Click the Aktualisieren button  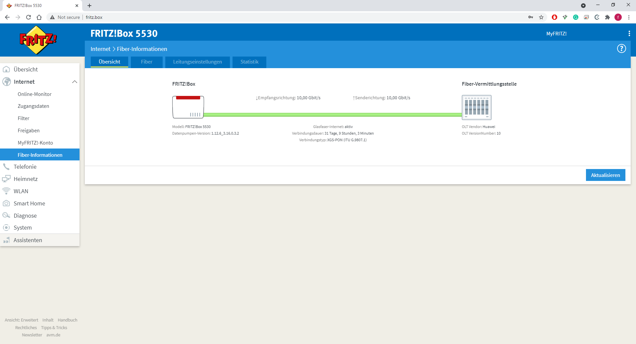[605, 175]
